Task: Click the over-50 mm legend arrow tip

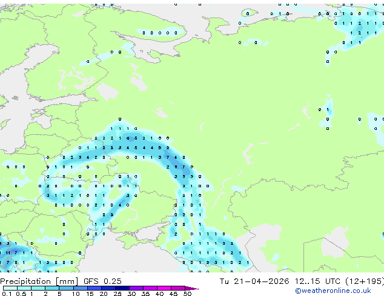Action: 192,288
